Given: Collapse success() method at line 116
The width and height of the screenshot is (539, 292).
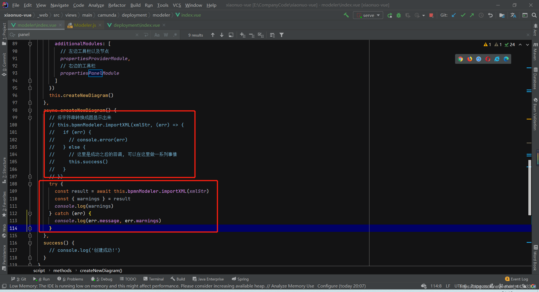Looking at the screenshot, I should 30,243.
